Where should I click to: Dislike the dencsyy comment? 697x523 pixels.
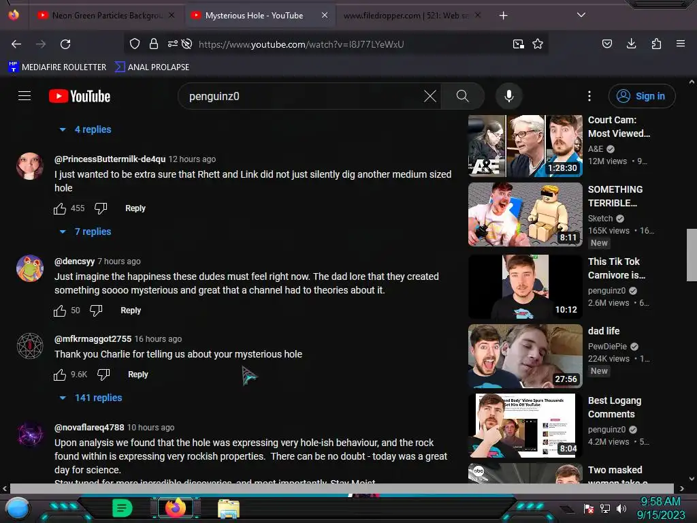click(96, 311)
